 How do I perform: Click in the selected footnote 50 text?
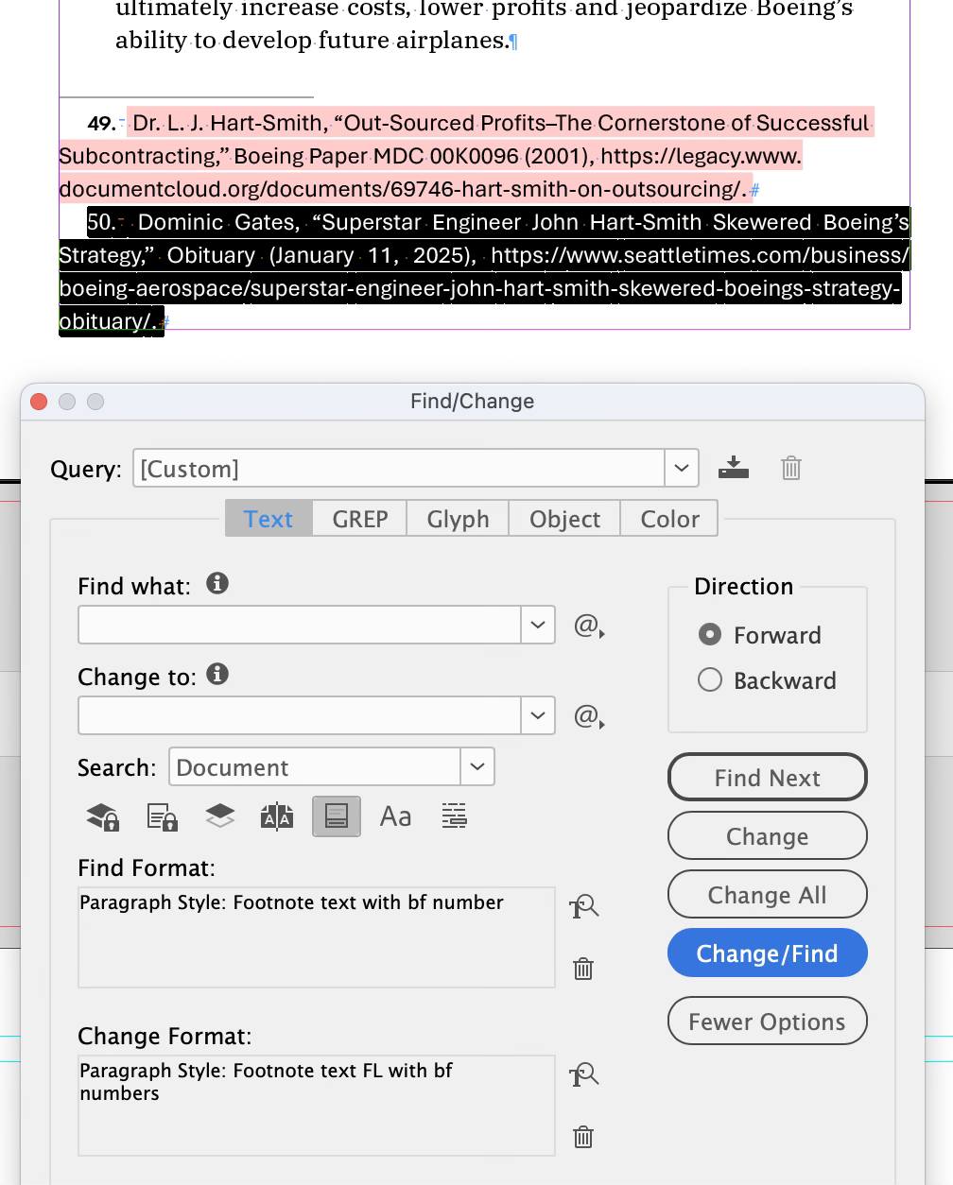click(x=484, y=272)
